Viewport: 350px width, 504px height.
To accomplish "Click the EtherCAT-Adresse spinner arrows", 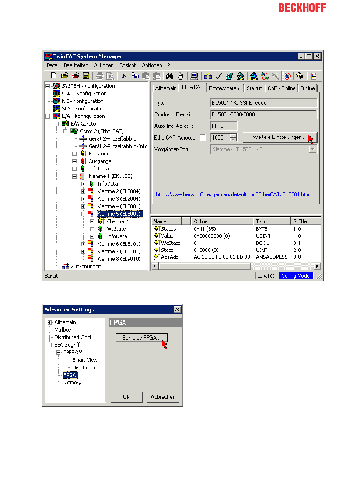I will pos(233,137).
